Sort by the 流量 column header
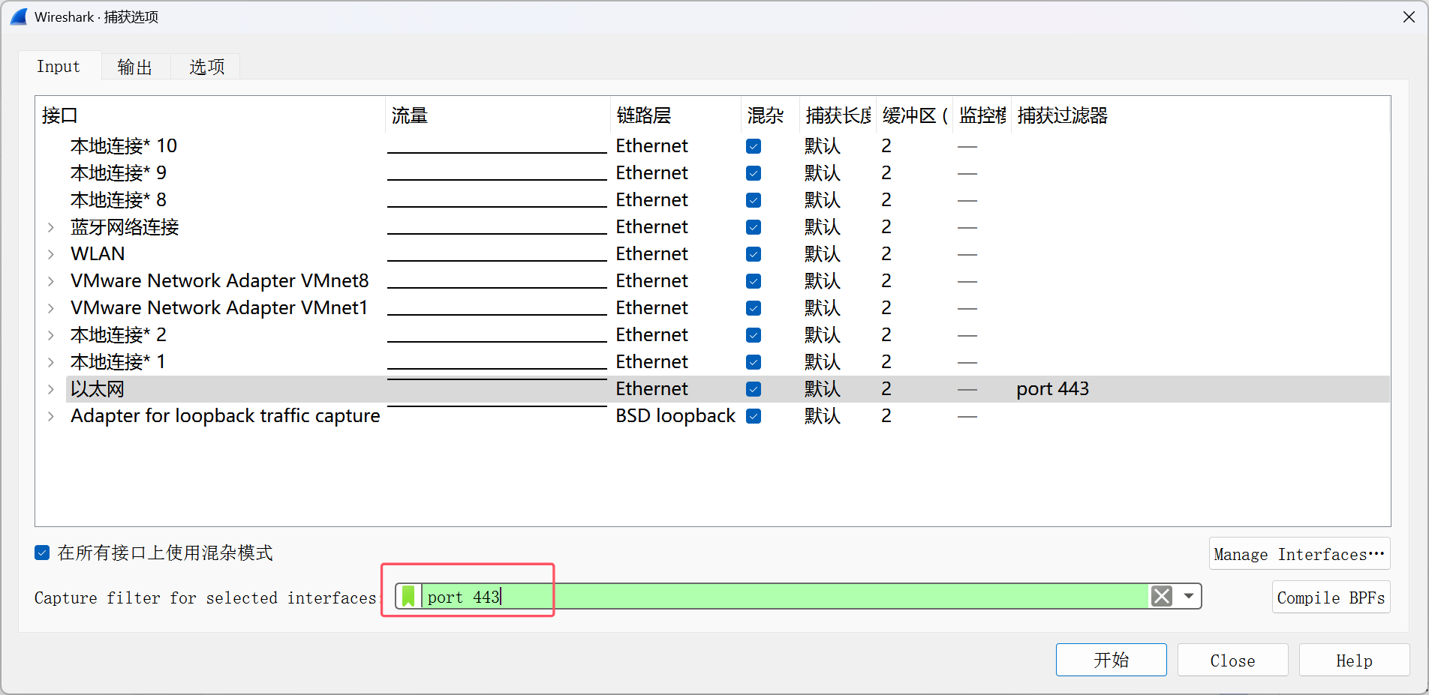1429x695 pixels. click(498, 115)
